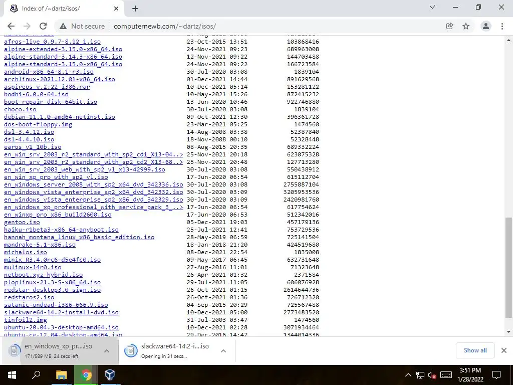Click the browser forward arrow
The image size is (513, 385).
point(27,26)
